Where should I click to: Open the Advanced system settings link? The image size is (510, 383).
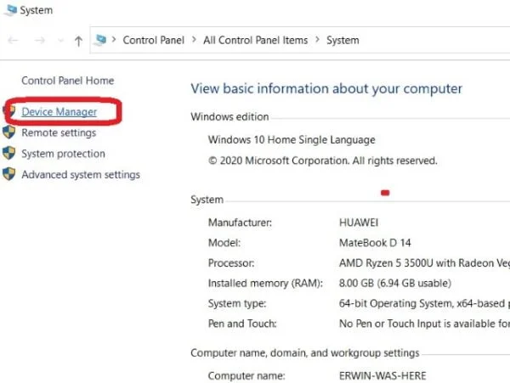tap(81, 175)
